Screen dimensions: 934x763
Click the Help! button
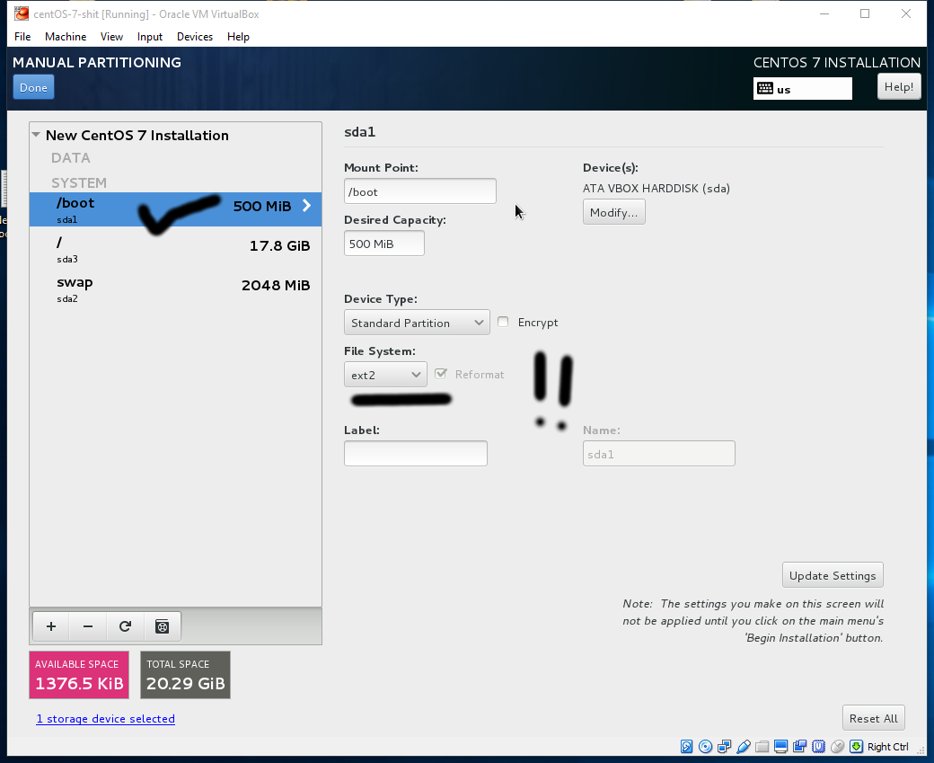(x=899, y=87)
